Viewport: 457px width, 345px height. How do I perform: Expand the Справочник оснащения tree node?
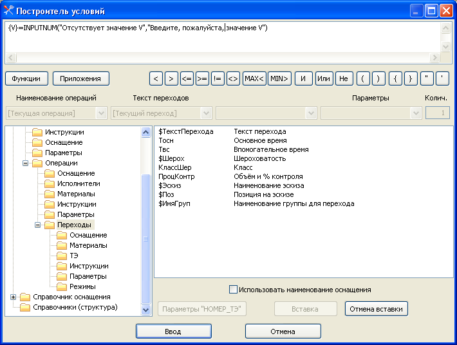pos(14,297)
